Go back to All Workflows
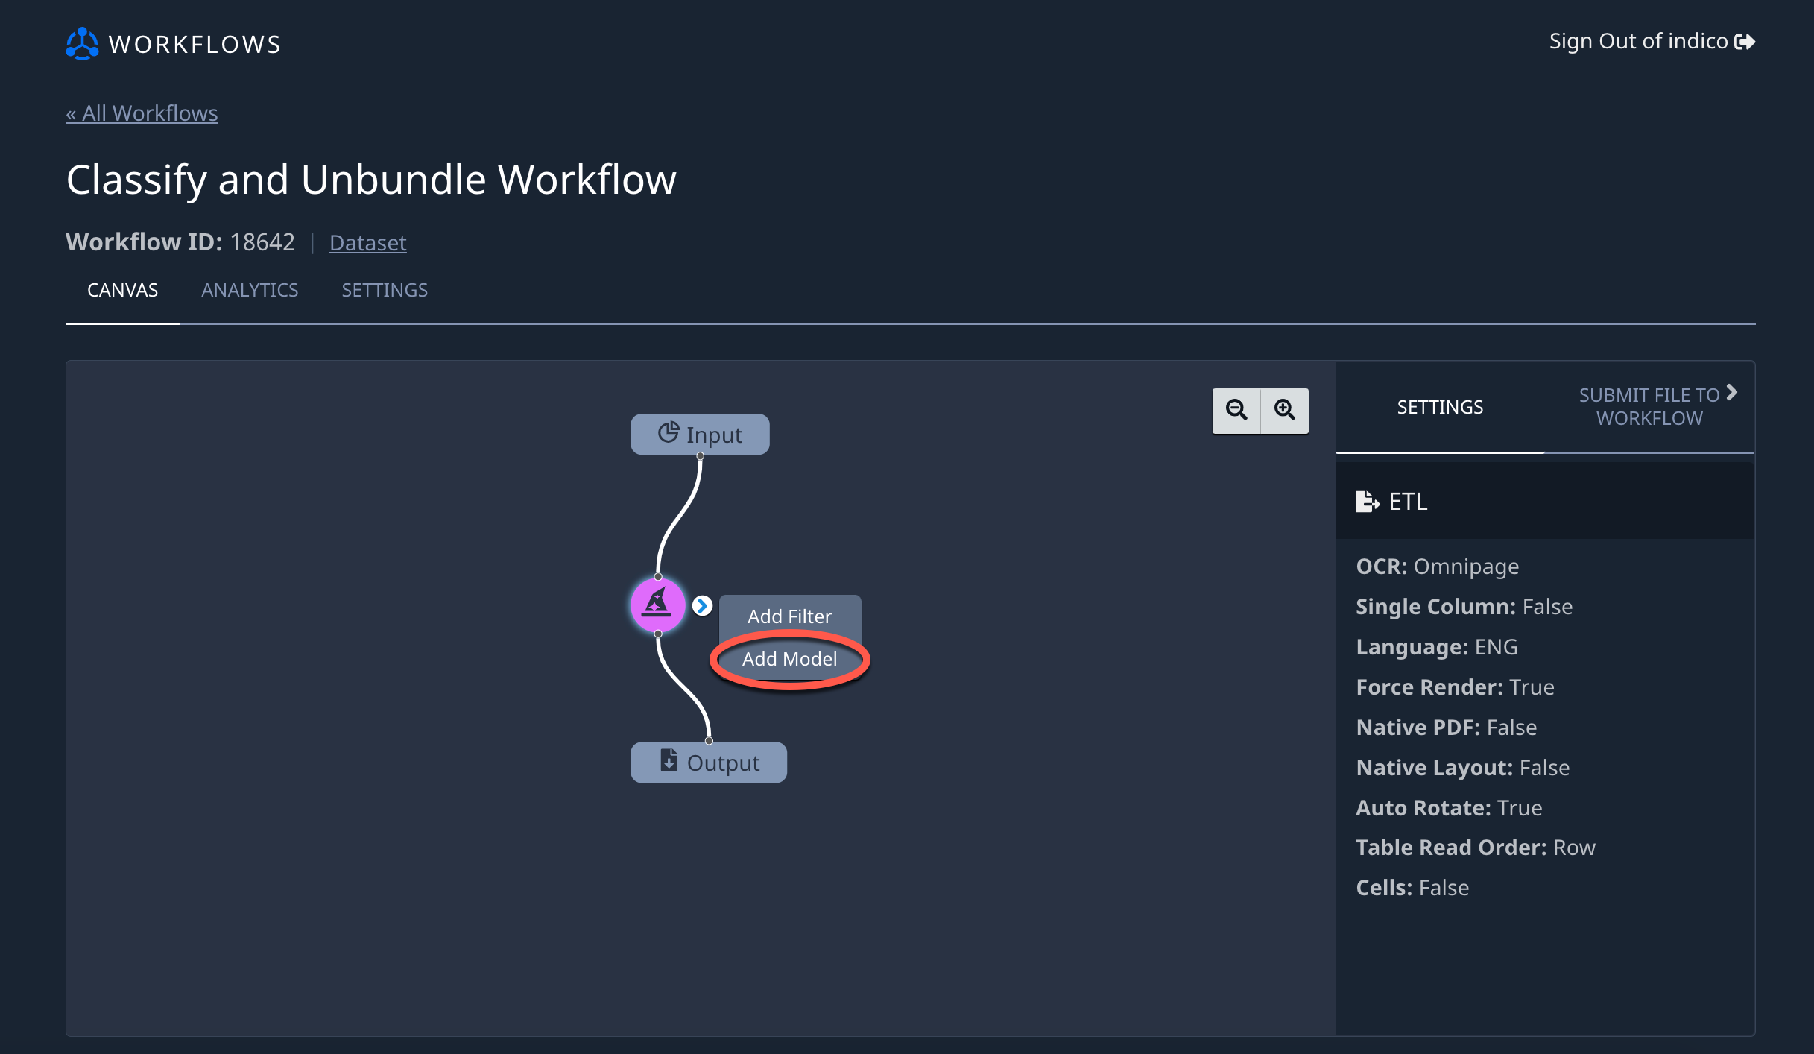 click(x=142, y=113)
